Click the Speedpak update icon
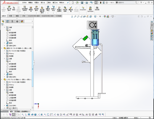154x119 pixels. pyautogui.click(x=90, y=9)
